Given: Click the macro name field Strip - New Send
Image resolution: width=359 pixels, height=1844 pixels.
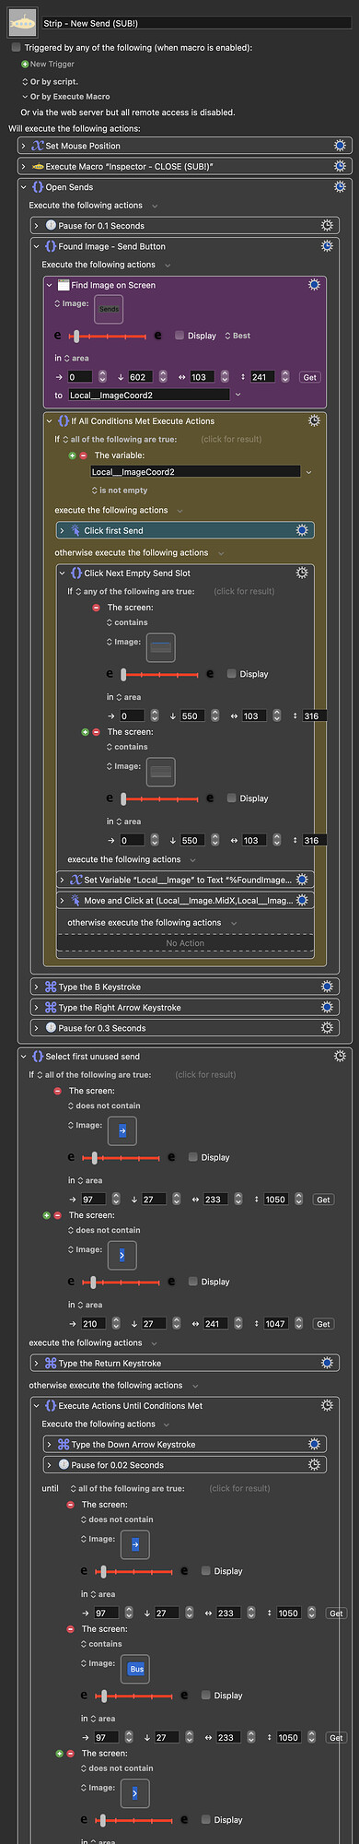Looking at the screenshot, I should tap(196, 23).
